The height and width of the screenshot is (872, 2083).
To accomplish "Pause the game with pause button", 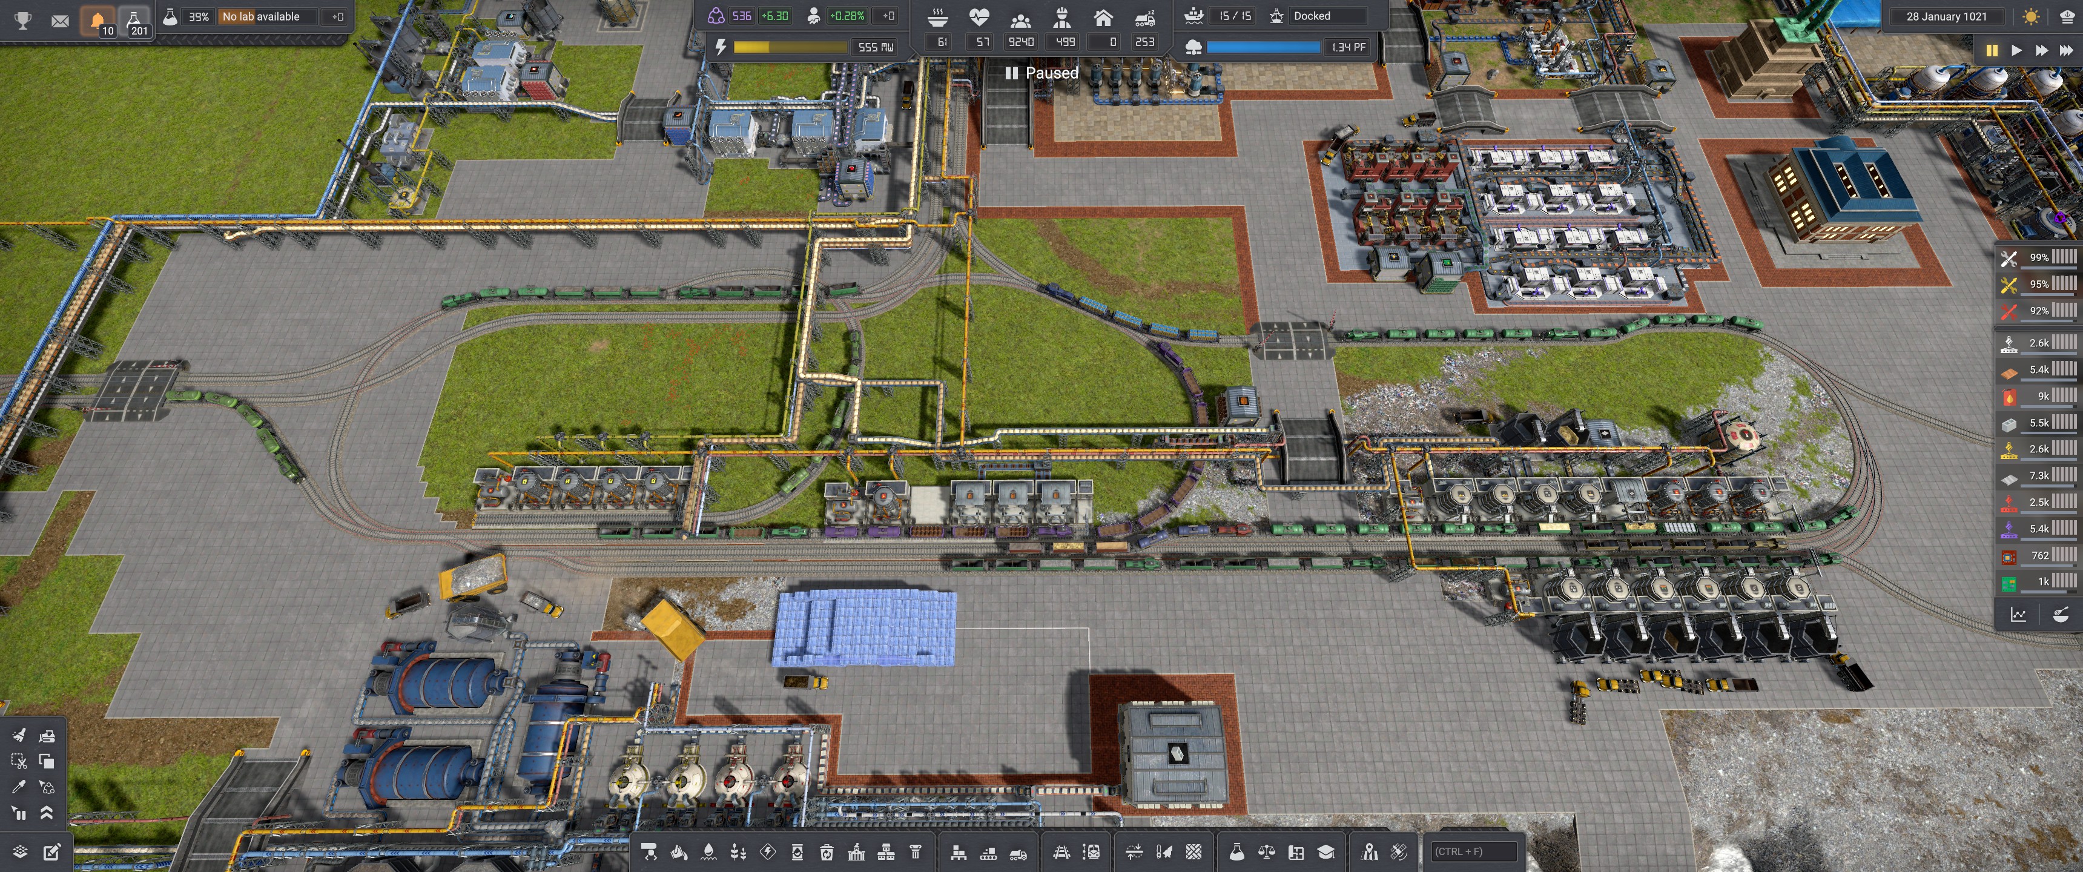I will [1992, 50].
